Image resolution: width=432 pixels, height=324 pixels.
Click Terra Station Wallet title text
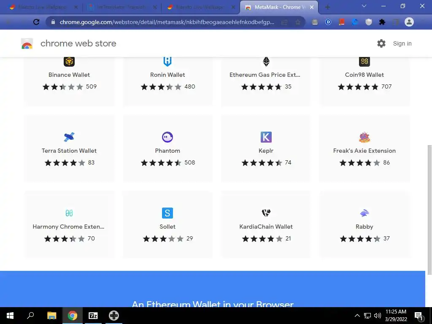(x=69, y=151)
